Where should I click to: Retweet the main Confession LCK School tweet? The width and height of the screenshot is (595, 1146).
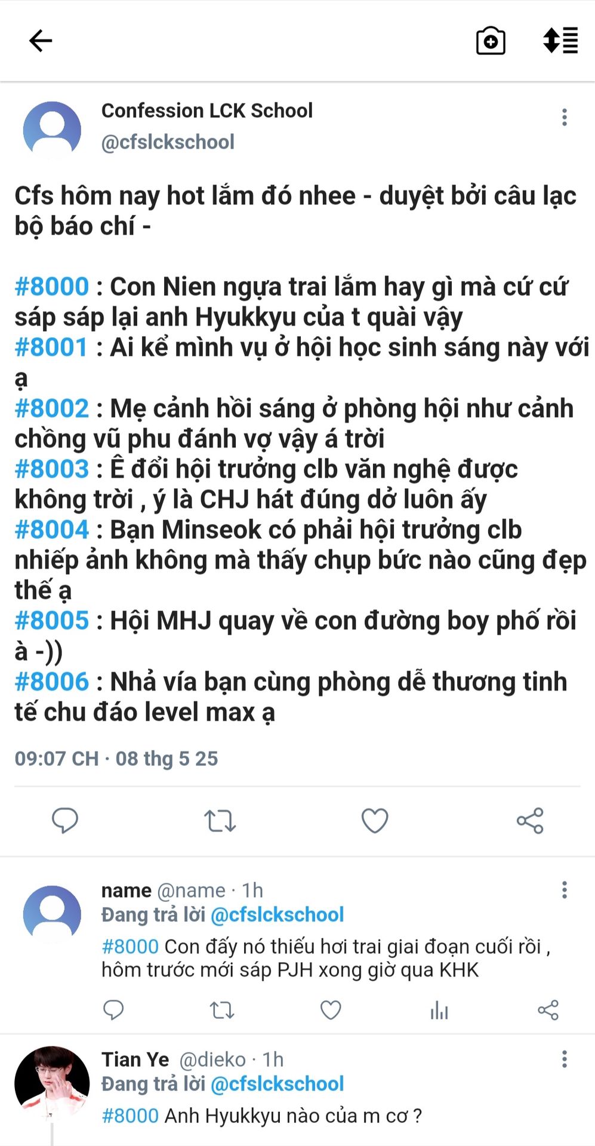[220, 821]
